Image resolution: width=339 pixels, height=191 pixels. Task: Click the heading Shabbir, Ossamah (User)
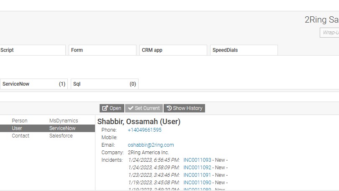click(x=139, y=122)
